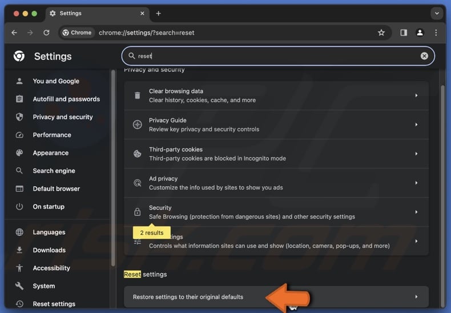The image size is (451, 313).
Task: Open Security safe browsing row
Action: 276,212
